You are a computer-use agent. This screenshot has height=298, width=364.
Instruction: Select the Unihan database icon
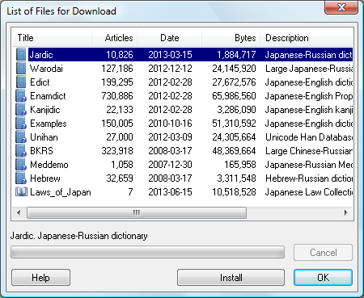[x=21, y=137]
